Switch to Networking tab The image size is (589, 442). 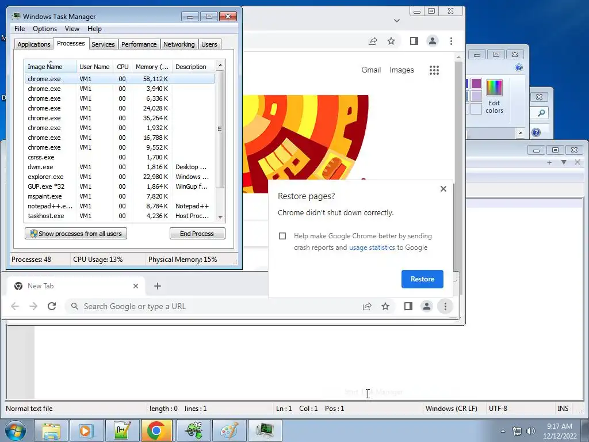pyautogui.click(x=179, y=44)
